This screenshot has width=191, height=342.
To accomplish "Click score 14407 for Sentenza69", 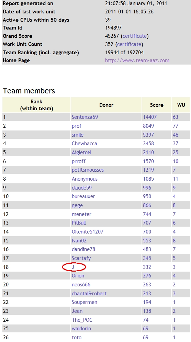I will 150,117.
